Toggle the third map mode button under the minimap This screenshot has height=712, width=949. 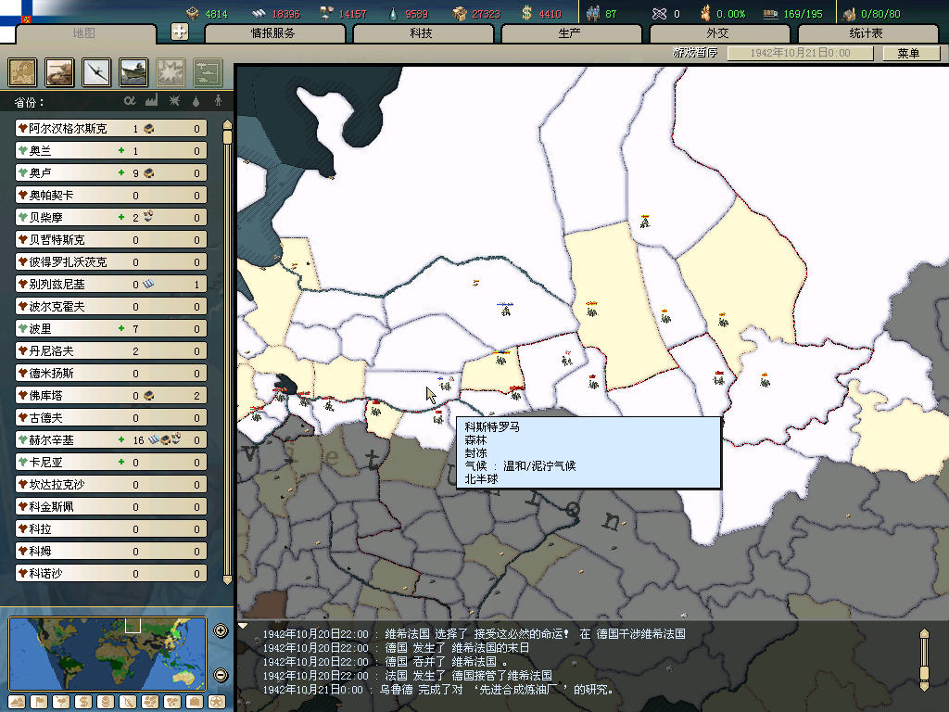pos(61,702)
